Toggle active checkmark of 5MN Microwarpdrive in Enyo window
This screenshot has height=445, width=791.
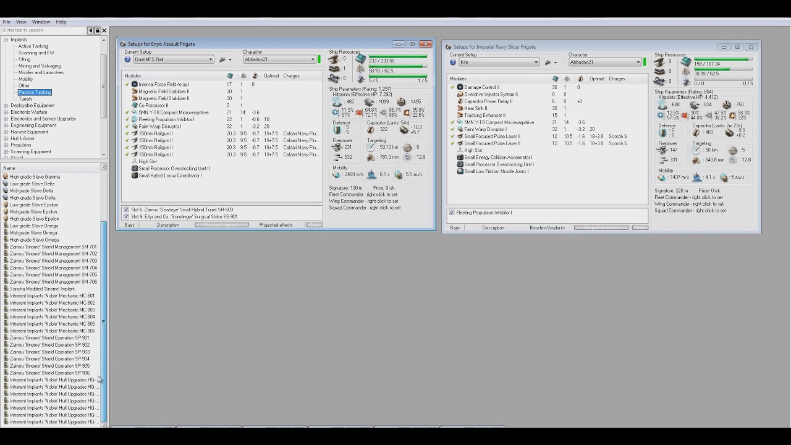coord(127,112)
